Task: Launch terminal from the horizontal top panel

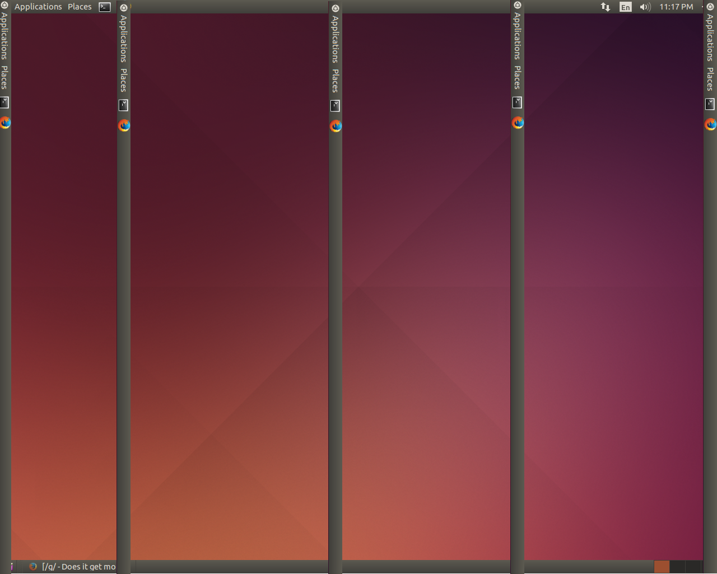Action: pos(105,7)
